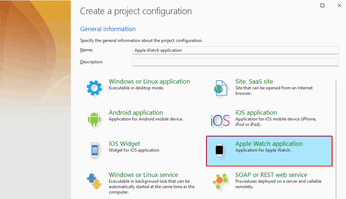Click "Site that can be opened from an Internet browser." text
The height and width of the screenshot is (199, 346).
coord(274,90)
